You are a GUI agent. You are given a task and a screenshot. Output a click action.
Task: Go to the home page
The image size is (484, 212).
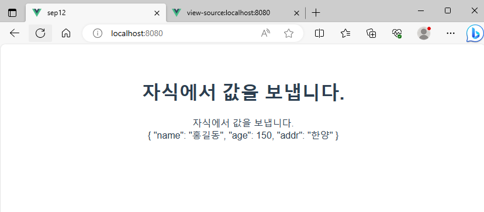click(66, 33)
